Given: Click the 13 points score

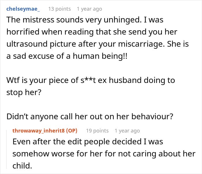Looking at the screenshot, I should [59, 9].
